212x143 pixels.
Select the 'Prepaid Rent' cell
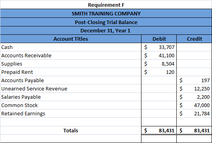point(71,72)
